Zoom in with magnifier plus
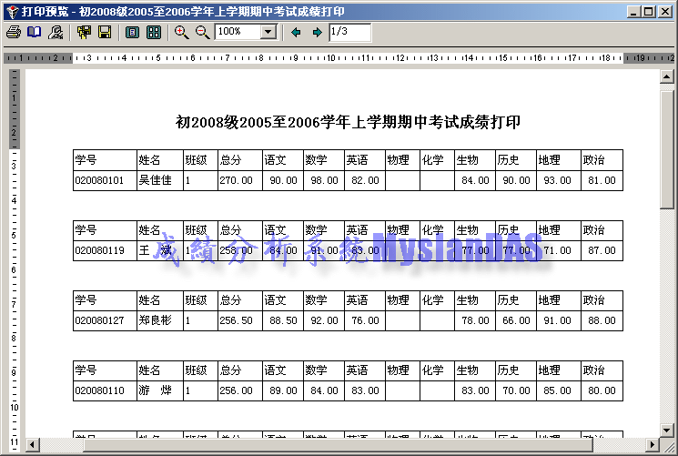 pos(181,32)
